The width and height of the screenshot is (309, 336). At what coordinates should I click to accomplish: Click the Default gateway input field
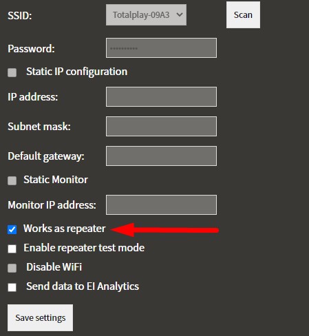(x=161, y=156)
